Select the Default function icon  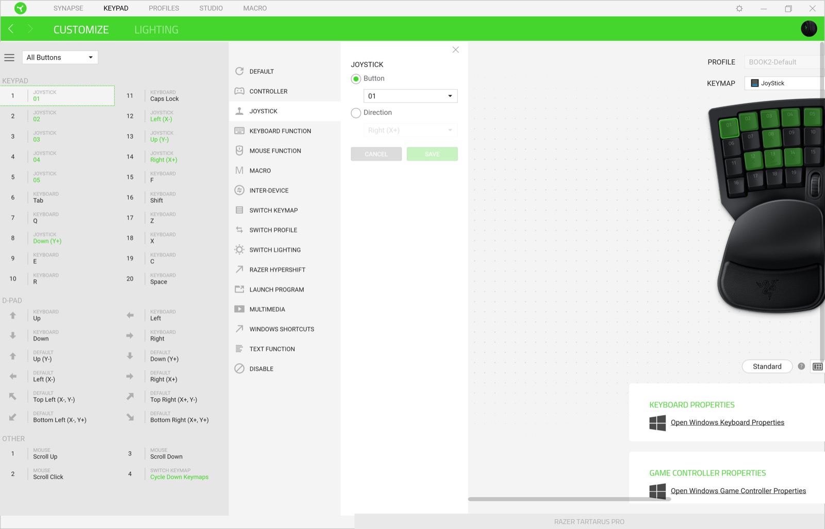click(x=239, y=71)
